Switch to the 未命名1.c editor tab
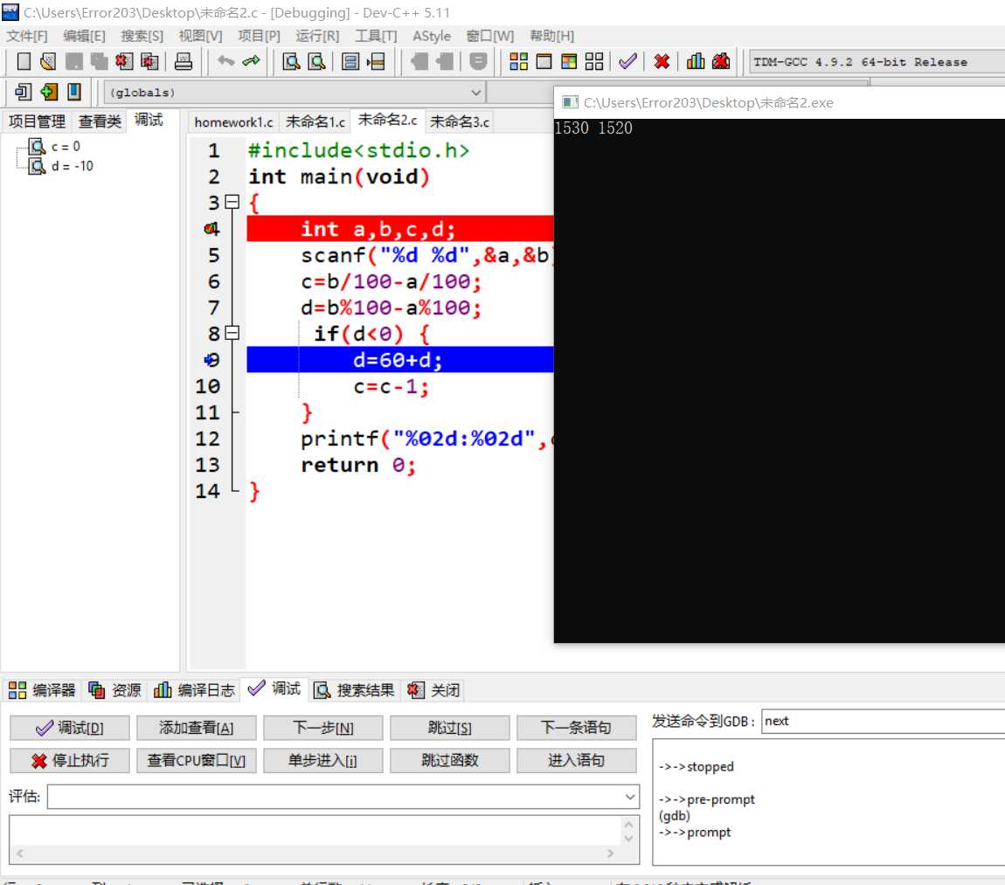 tap(315, 121)
